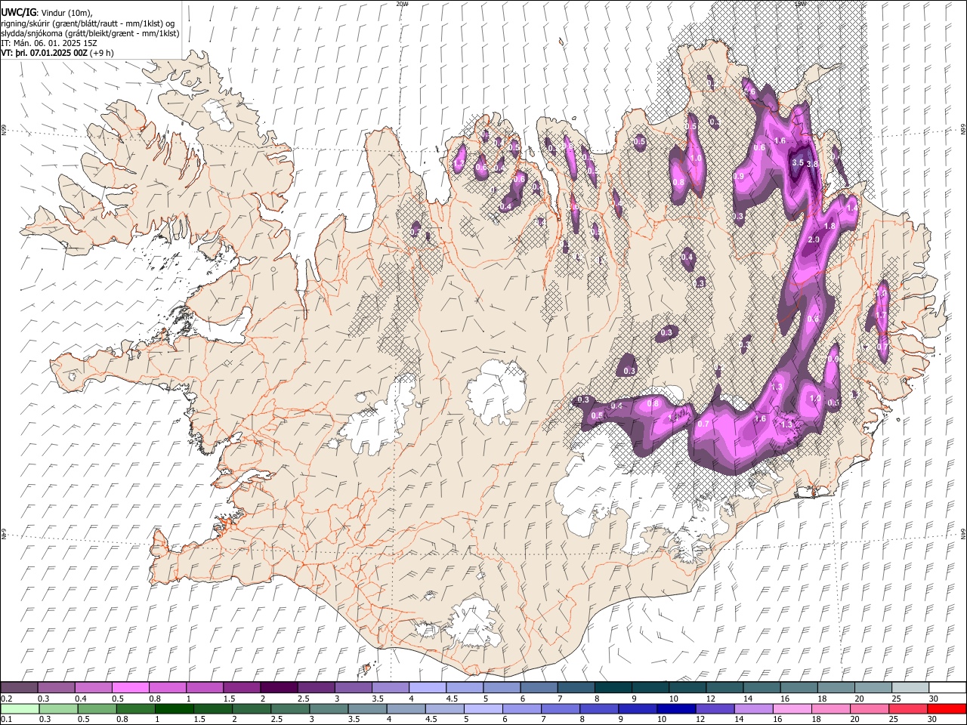This screenshot has height=725, width=967.
Task: Click the '(+9 h)' forecast offset text
Action: click(102, 53)
